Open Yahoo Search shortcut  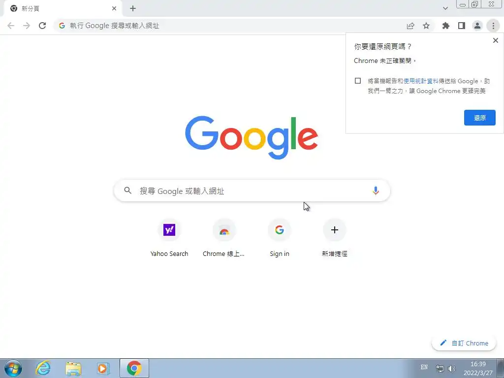[x=169, y=238]
